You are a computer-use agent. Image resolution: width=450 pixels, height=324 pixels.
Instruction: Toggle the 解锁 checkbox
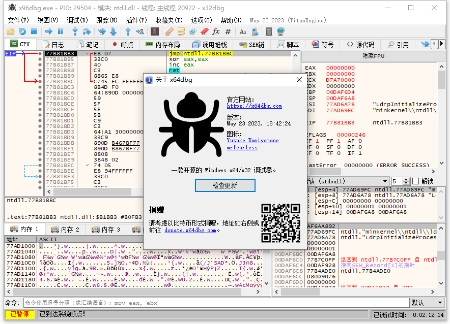pos(415,181)
